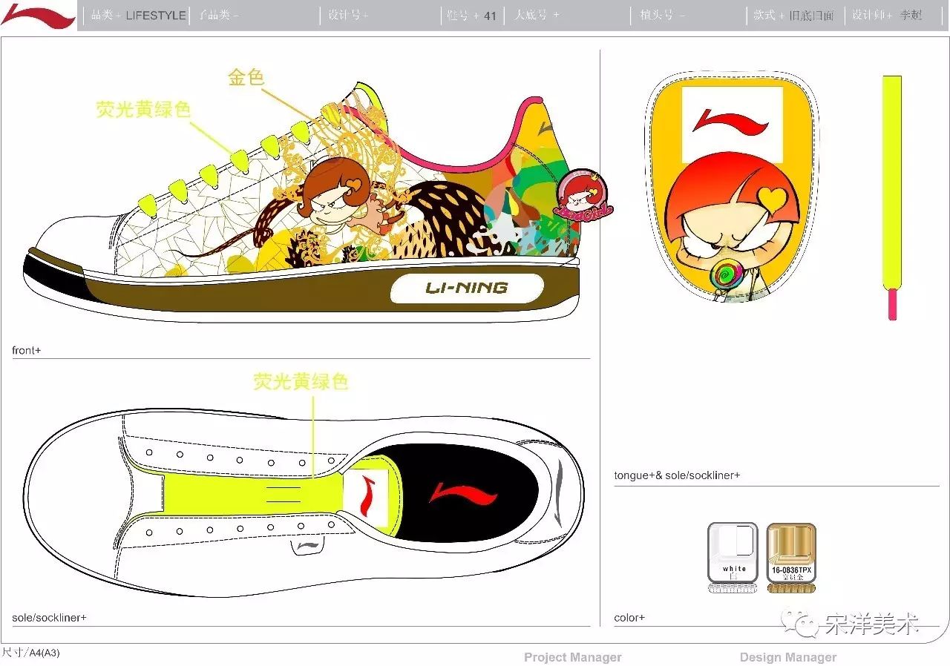The height and width of the screenshot is (666, 950).
Task: Click the 款式 + 旧底旧面 header field
Action: (795, 15)
